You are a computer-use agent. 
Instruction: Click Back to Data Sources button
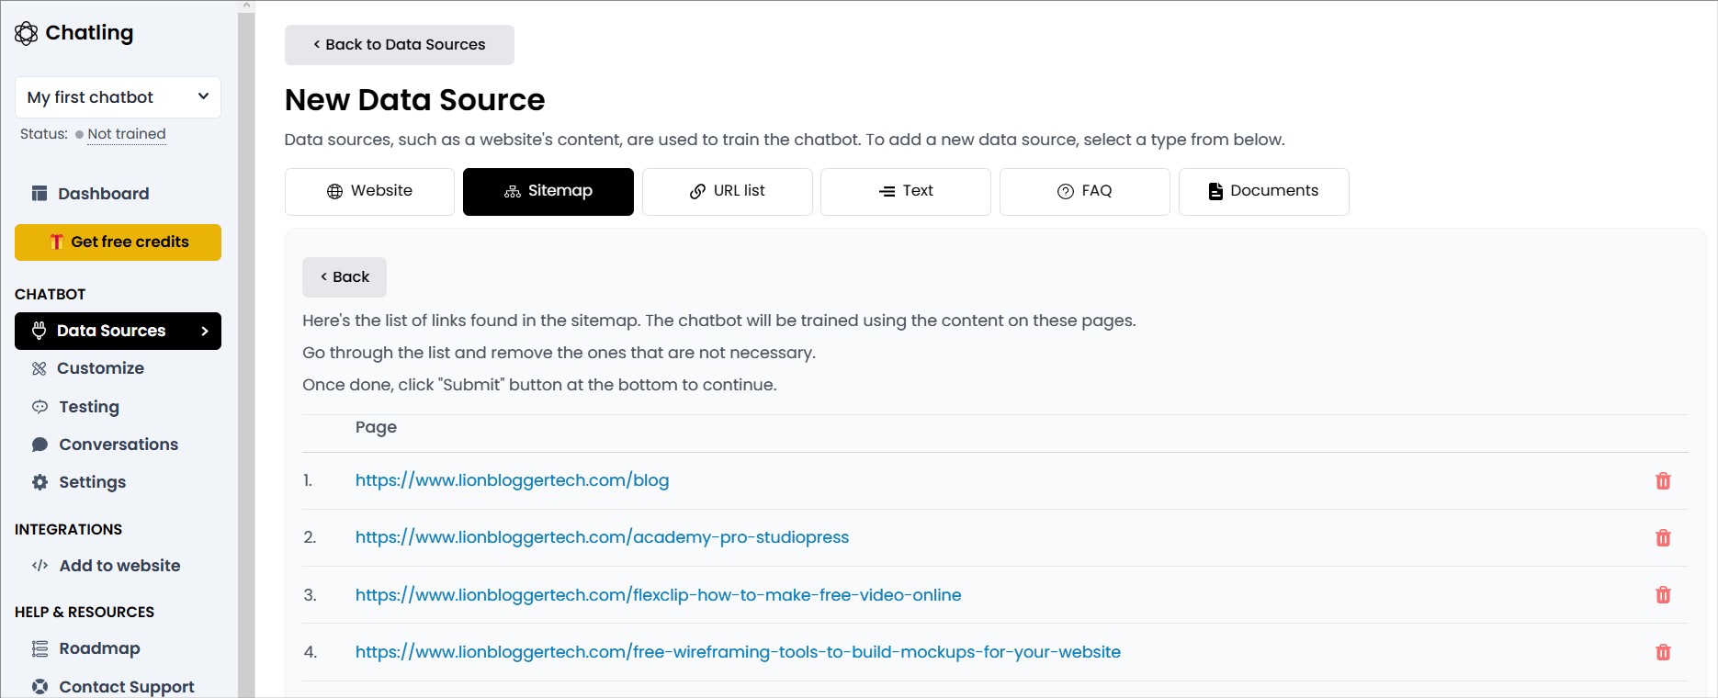pos(399,45)
